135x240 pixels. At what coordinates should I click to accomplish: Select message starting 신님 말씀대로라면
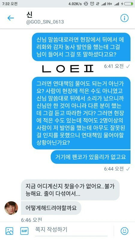(x=81, y=47)
